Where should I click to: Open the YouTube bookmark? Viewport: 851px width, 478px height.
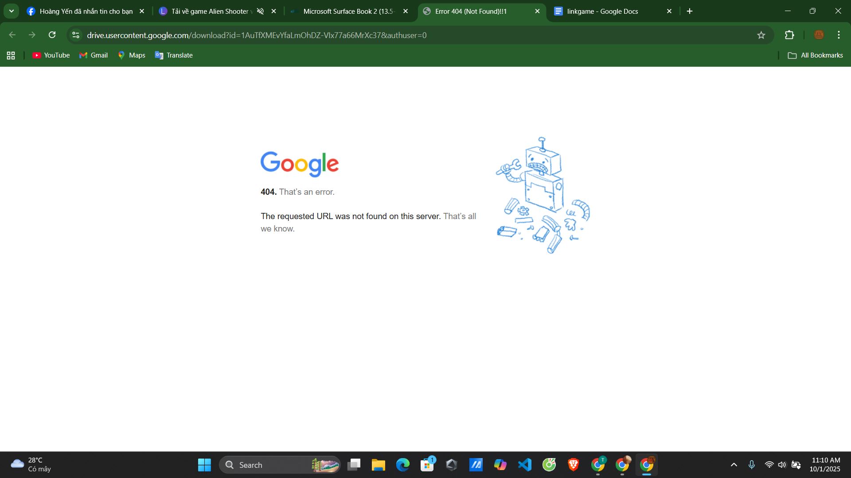51,55
